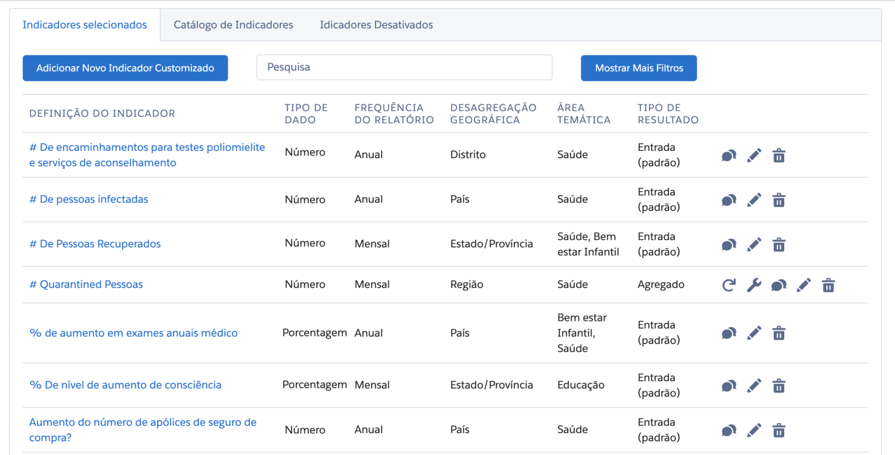This screenshot has width=895, height=455.
Task: Open comments for Quarantined Pessoas
Action: pos(779,286)
